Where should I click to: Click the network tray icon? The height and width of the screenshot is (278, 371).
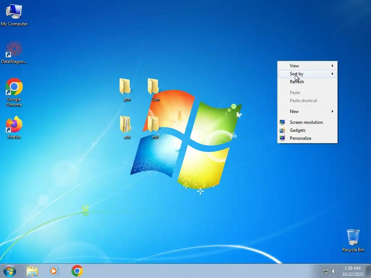[326, 271]
